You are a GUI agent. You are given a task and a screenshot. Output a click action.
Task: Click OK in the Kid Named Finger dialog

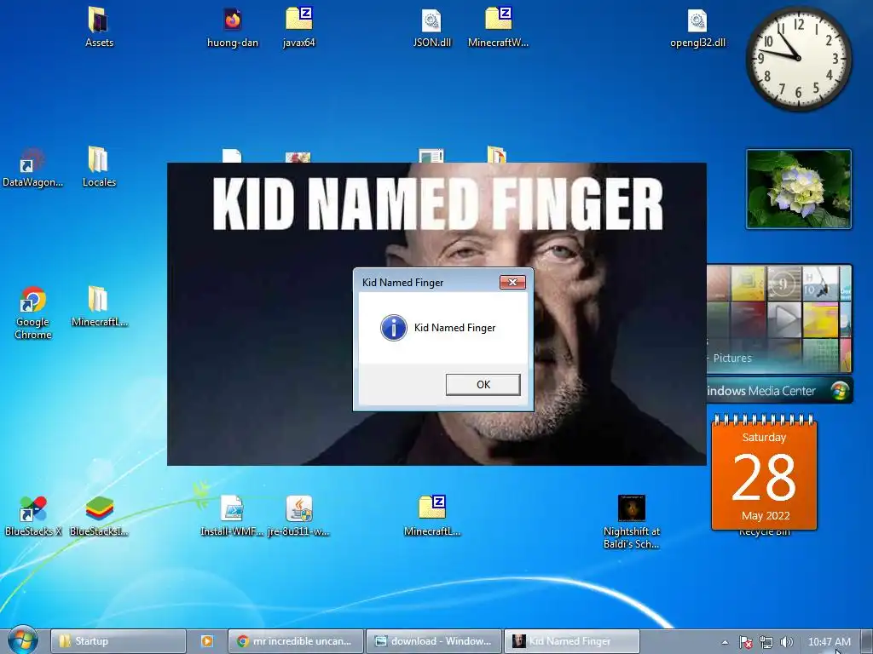coord(483,384)
